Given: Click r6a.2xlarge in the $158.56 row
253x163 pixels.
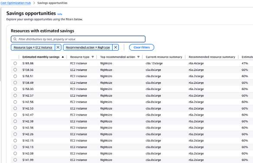Looking at the screenshot, I should (196, 70).
